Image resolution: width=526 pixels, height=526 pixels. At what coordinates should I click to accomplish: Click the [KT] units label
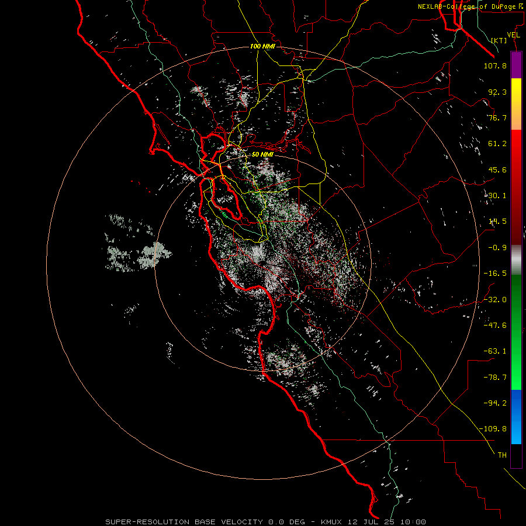[x=499, y=40]
